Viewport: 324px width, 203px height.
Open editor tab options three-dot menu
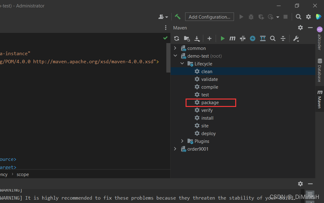click(x=165, y=28)
